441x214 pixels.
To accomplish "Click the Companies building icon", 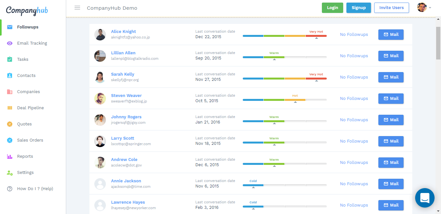I will coord(10,92).
